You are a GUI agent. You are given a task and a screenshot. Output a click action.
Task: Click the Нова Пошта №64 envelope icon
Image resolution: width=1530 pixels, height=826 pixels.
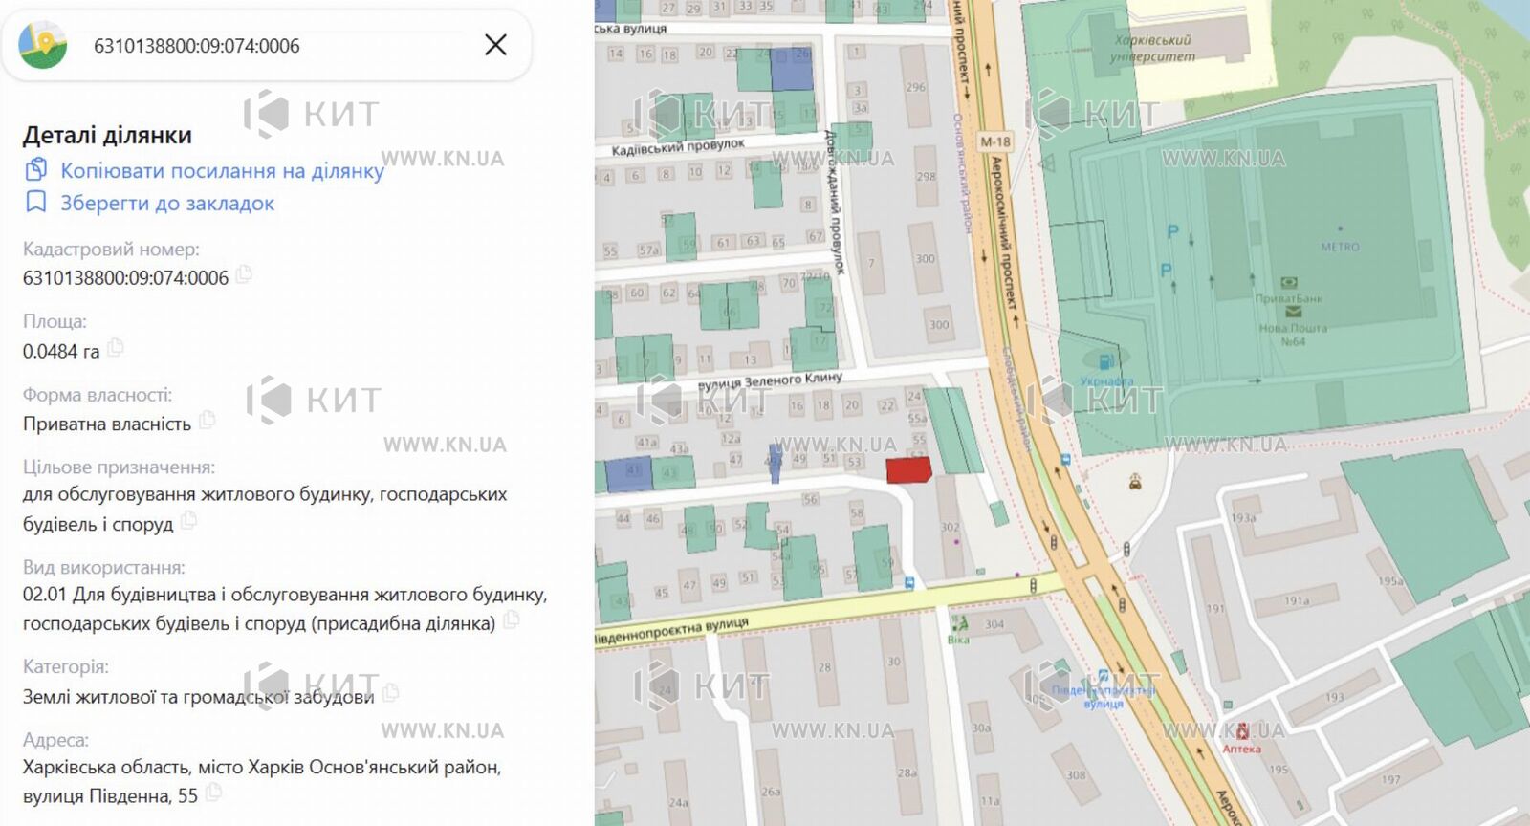(1293, 313)
